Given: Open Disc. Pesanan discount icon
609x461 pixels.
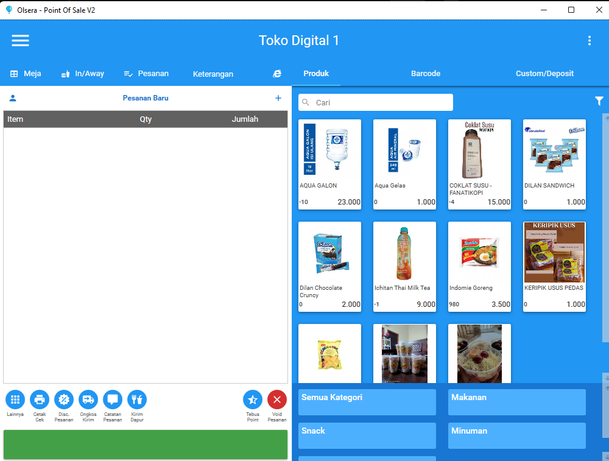Looking at the screenshot, I should coord(64,399).
